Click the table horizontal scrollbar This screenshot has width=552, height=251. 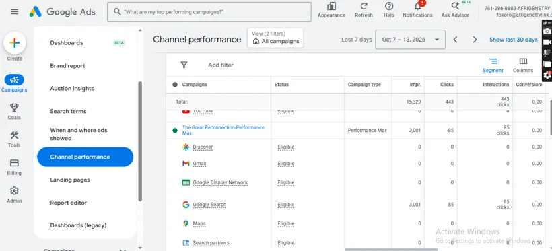point(390,249)
